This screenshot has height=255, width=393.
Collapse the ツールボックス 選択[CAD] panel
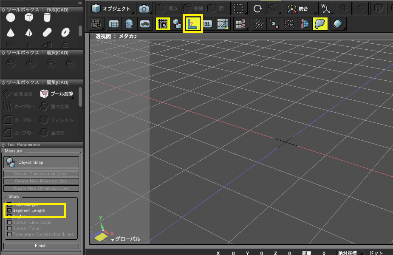click(x=3, y=53)
